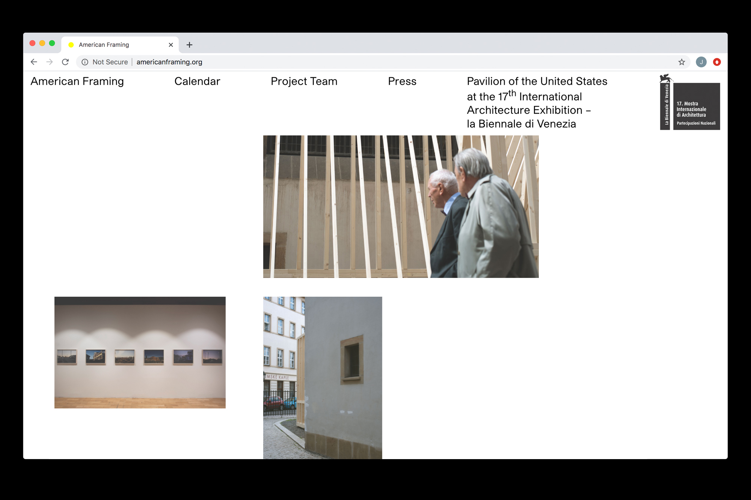Open the photo of two elderly men
Image resolution: width=751 pixels, height=500 pixels.
click(x=401, y=206)
